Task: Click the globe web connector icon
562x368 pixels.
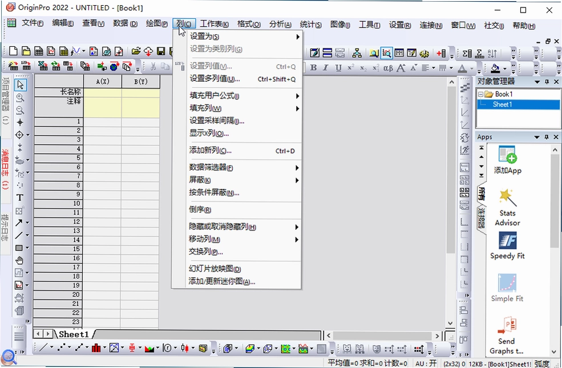Action: 114,66
